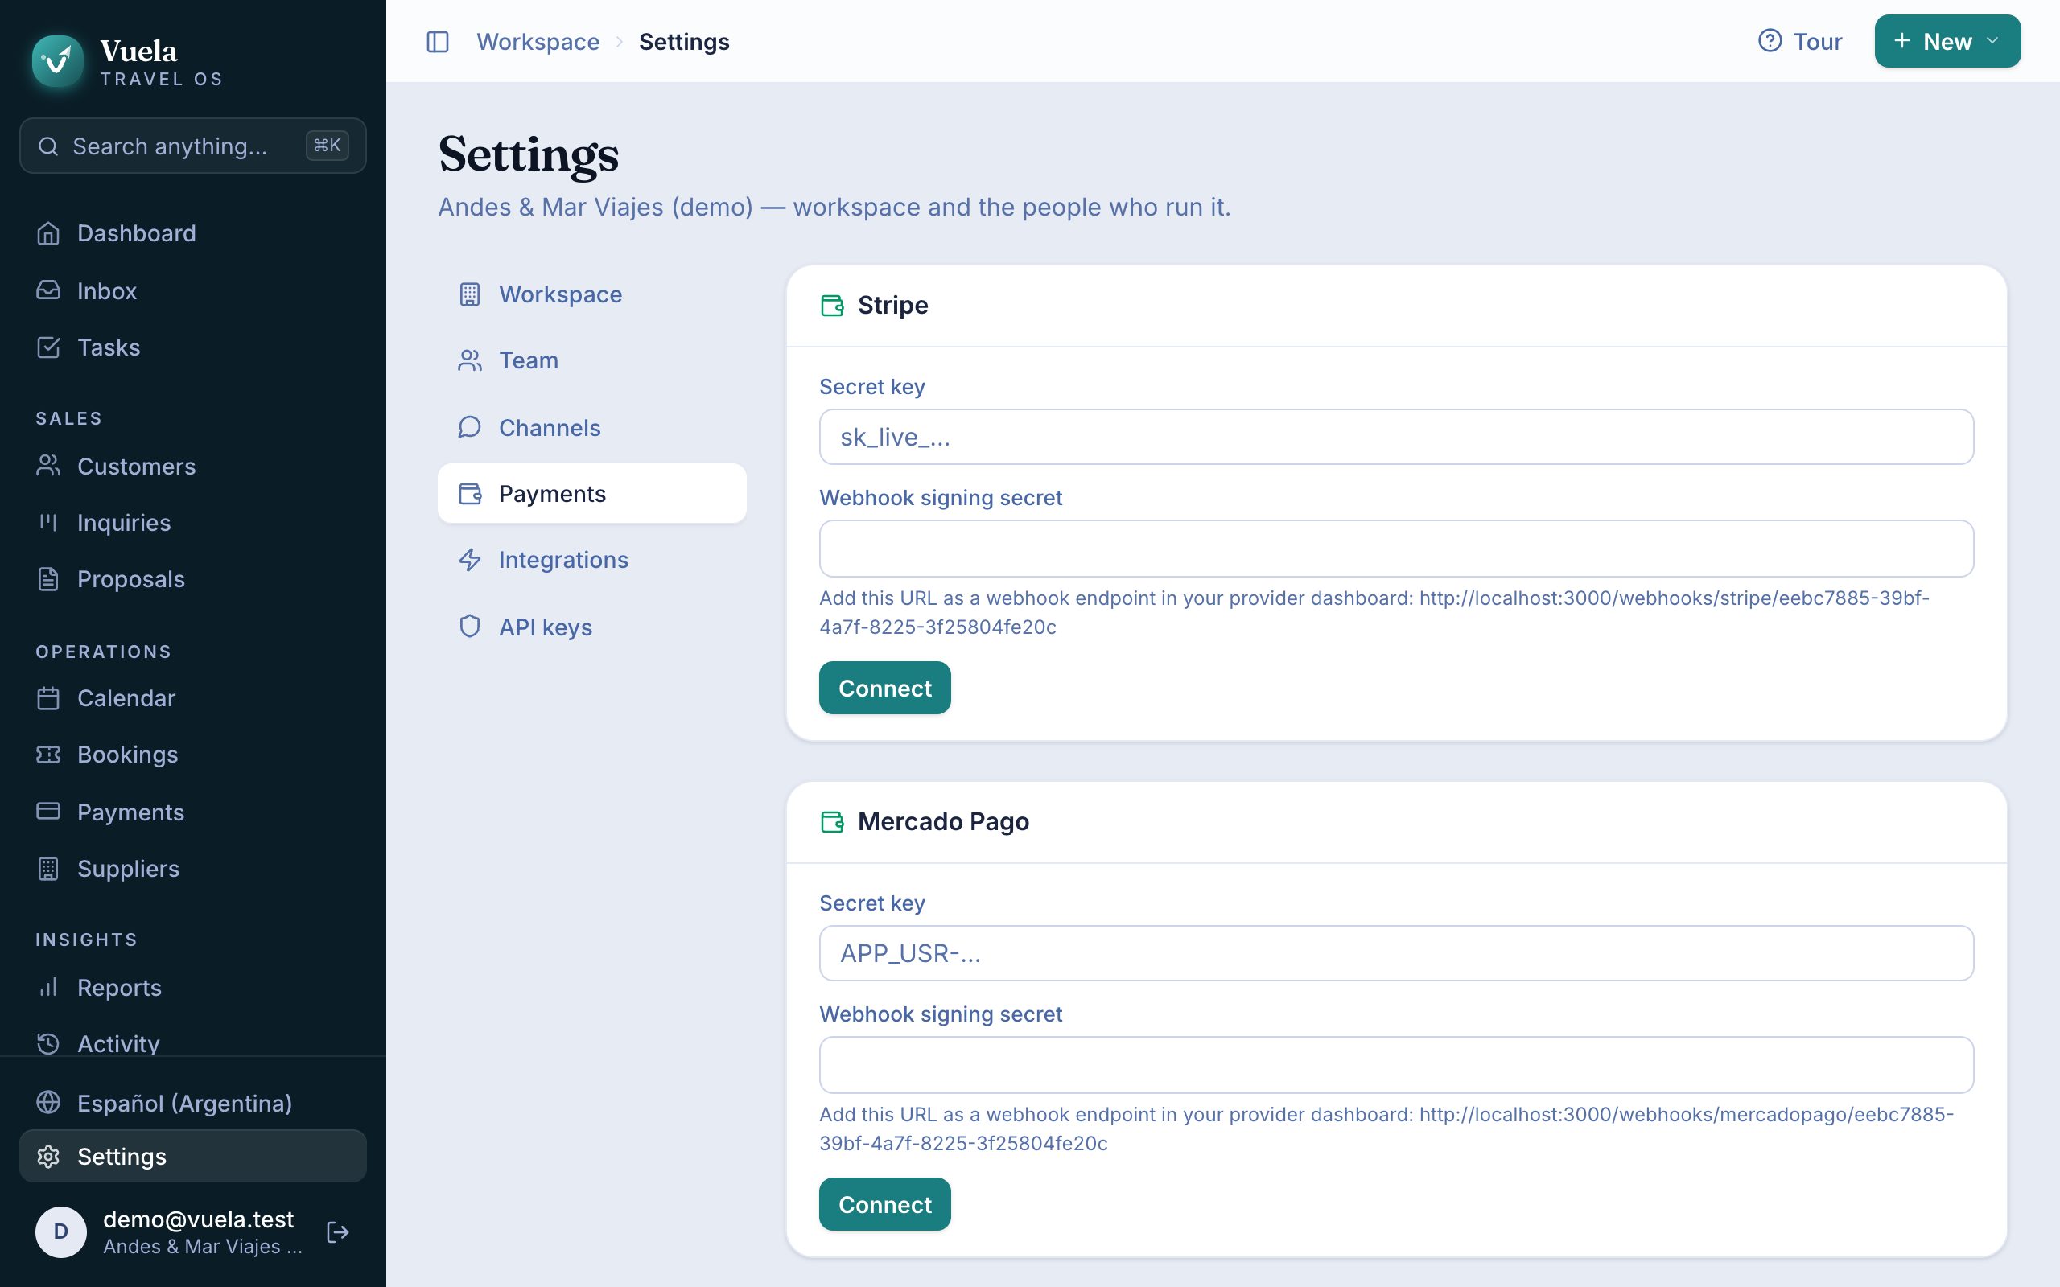Click the Stripe card heading
2060x1287 pixels.
(x=892, y=305)
